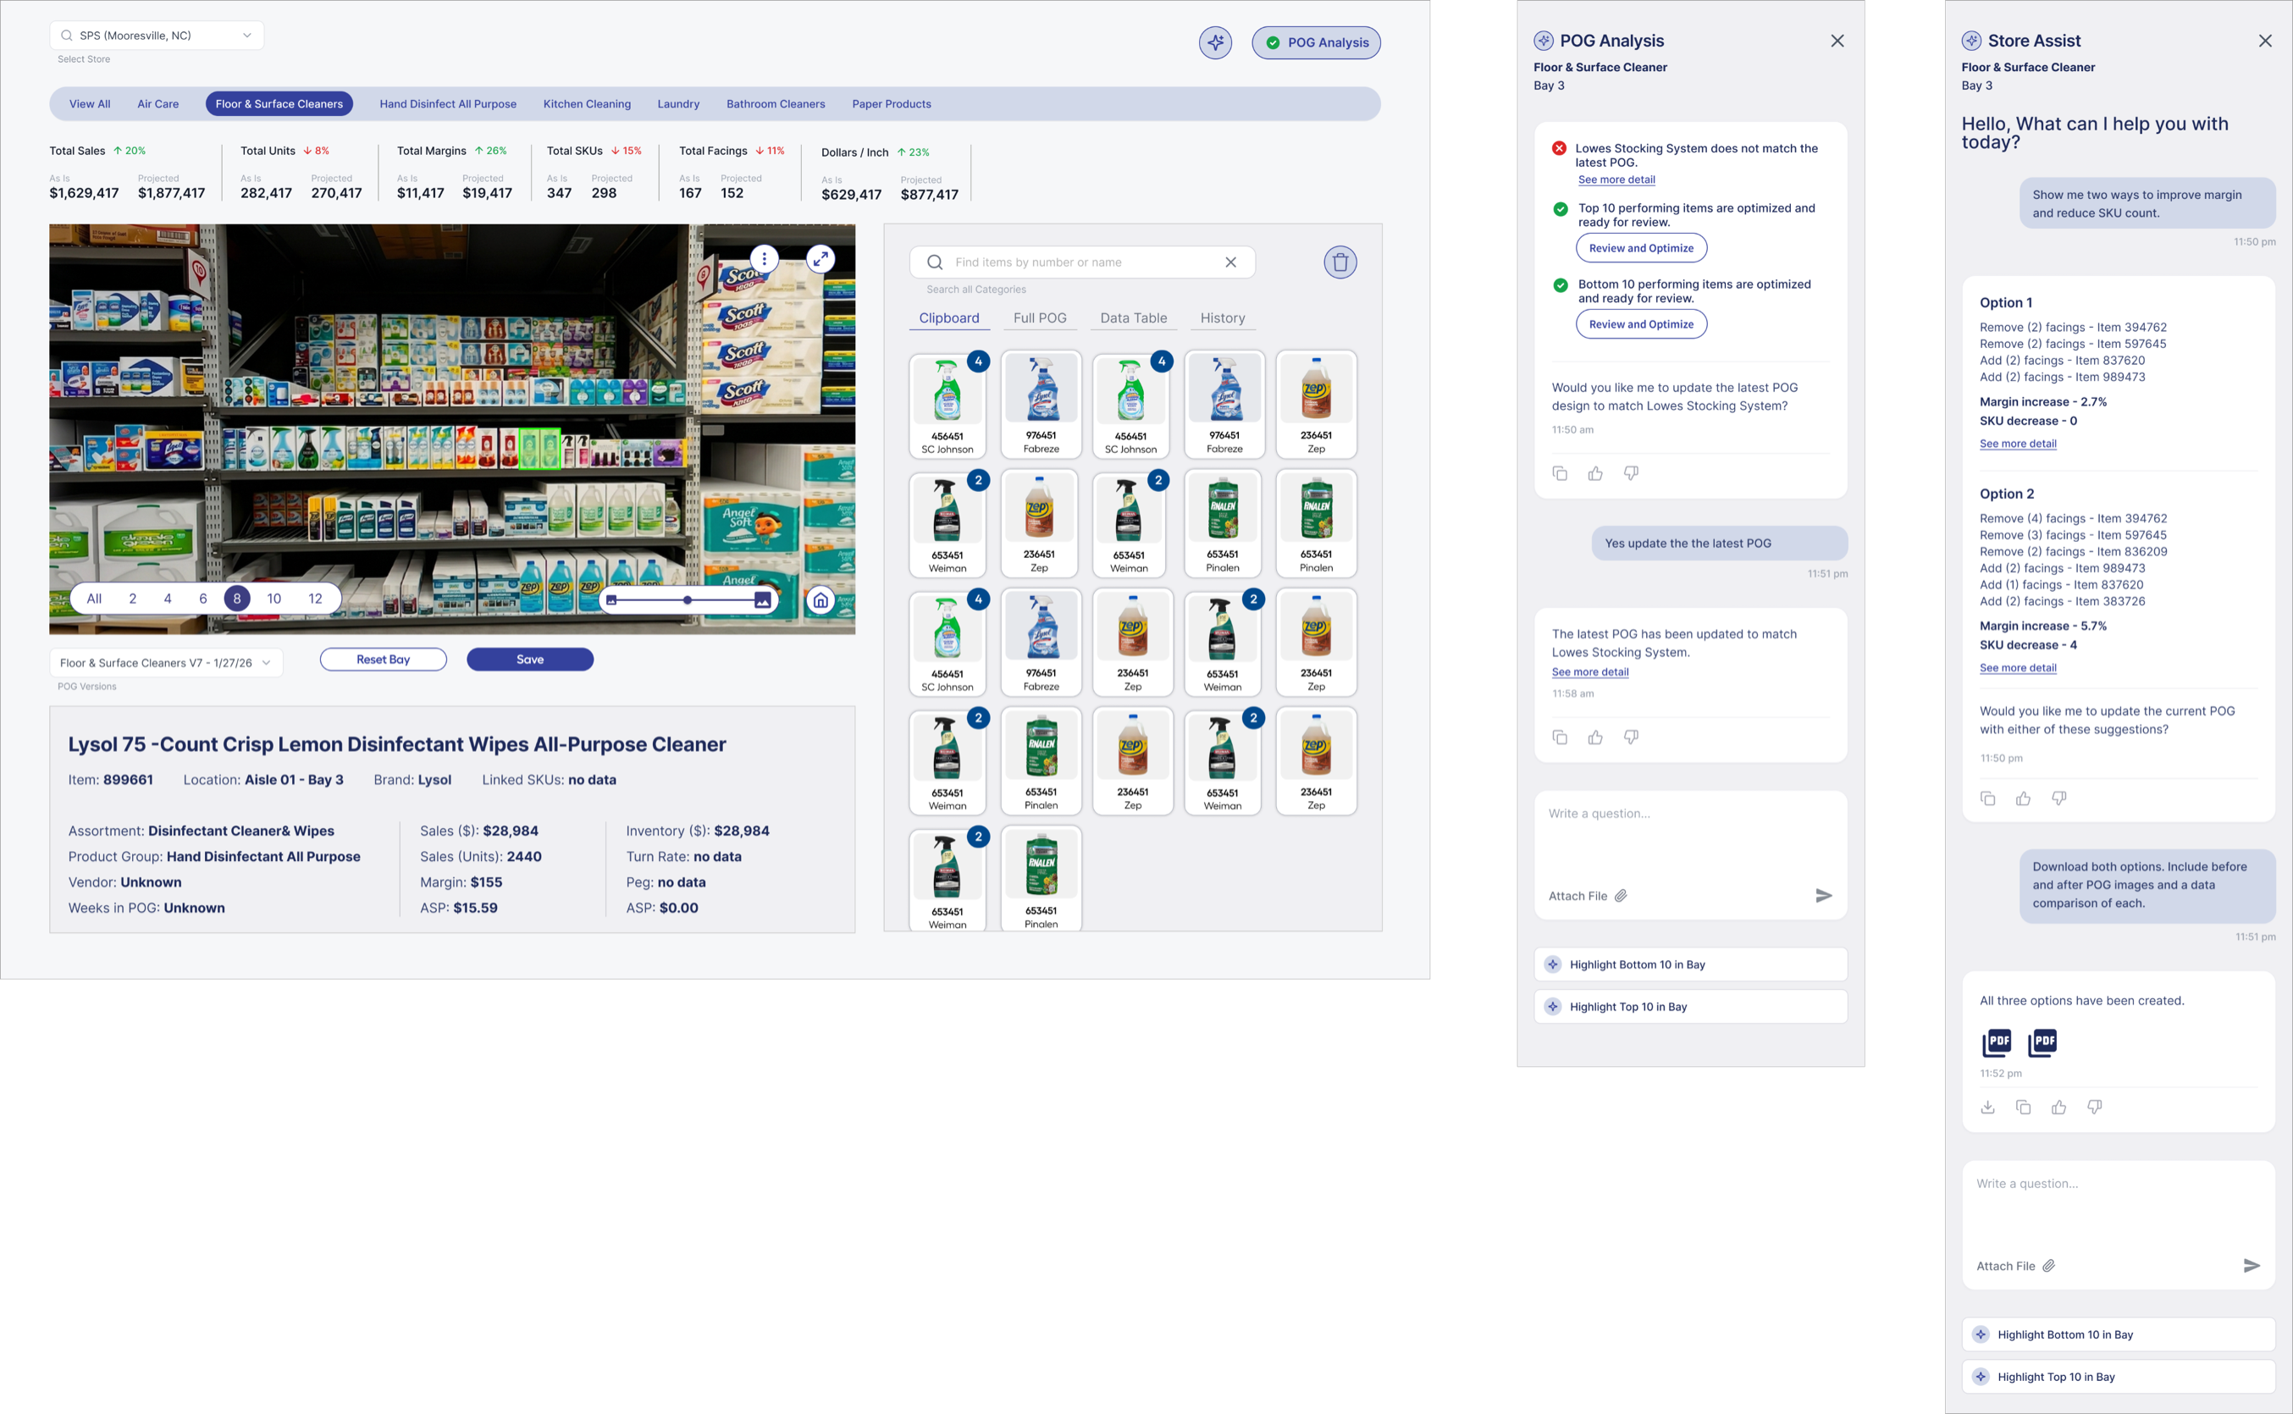Select bay 4 in bay selector
The width and height of the screenshot is (2293, 1414).
coord(168,599)
